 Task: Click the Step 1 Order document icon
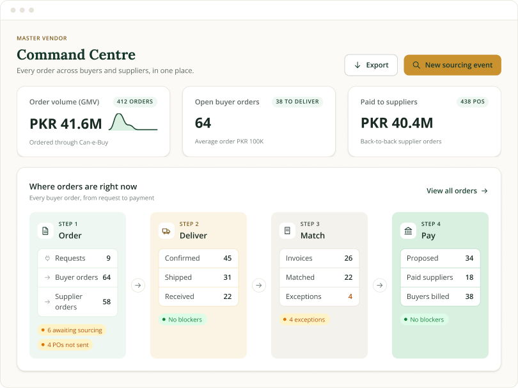click(x=45, y=231)
